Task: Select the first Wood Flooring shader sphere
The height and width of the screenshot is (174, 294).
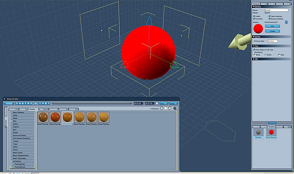Action: point(43,117)
